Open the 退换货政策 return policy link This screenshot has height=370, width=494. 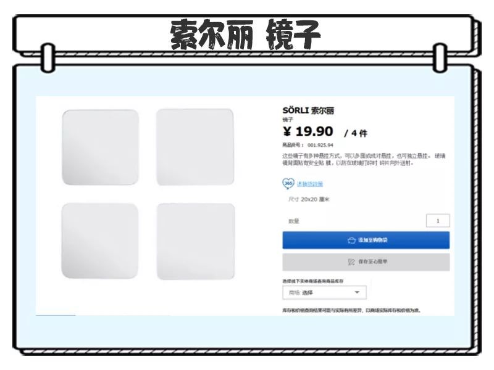310,184
